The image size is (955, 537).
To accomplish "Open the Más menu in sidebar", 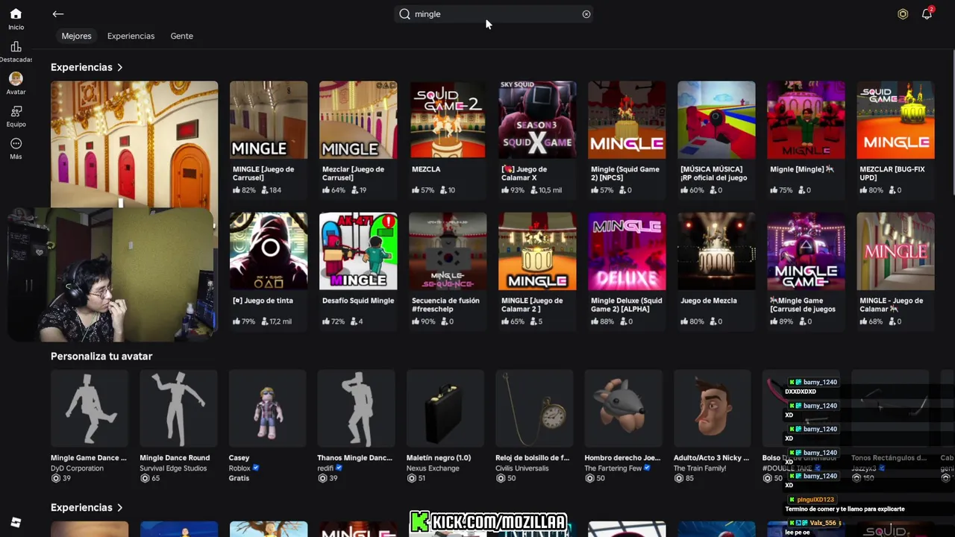I will pos(16,148).
